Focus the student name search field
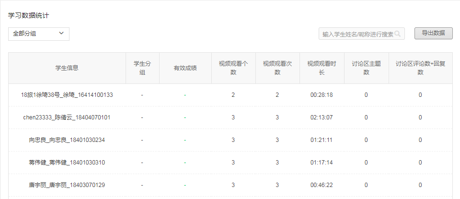Viewport: 460px width, 199px height. point(357,34)
